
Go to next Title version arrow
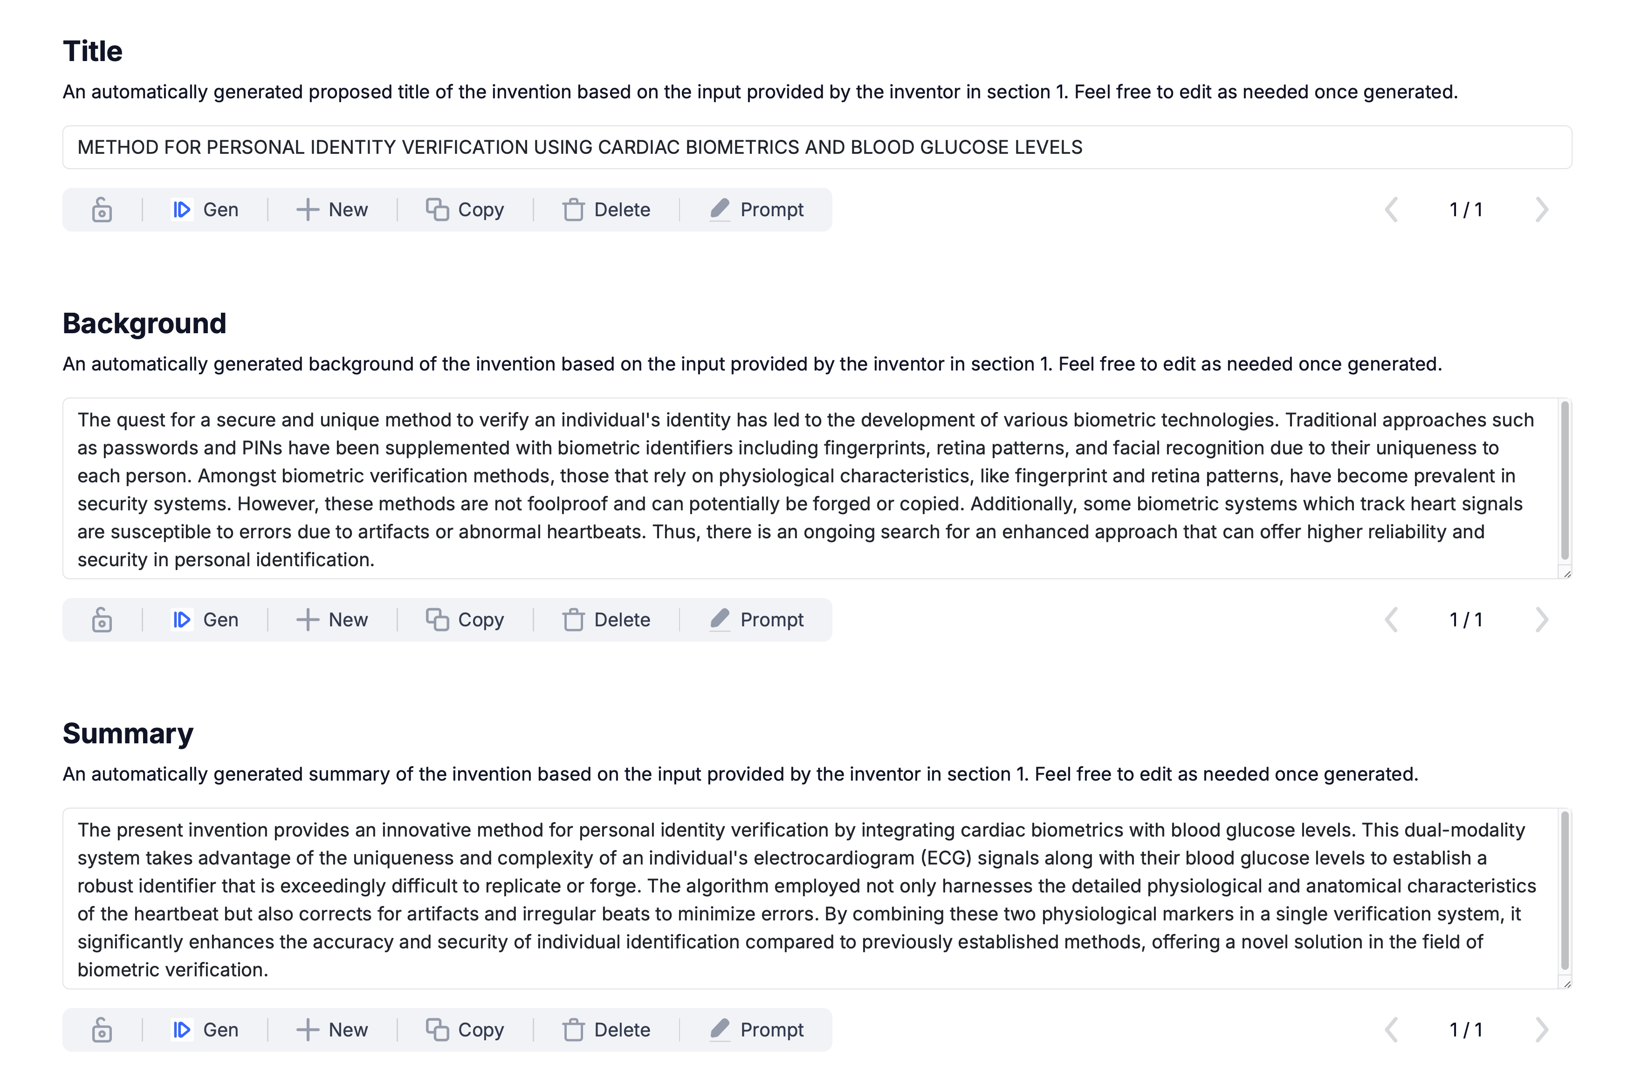(x=1541, y=209)
